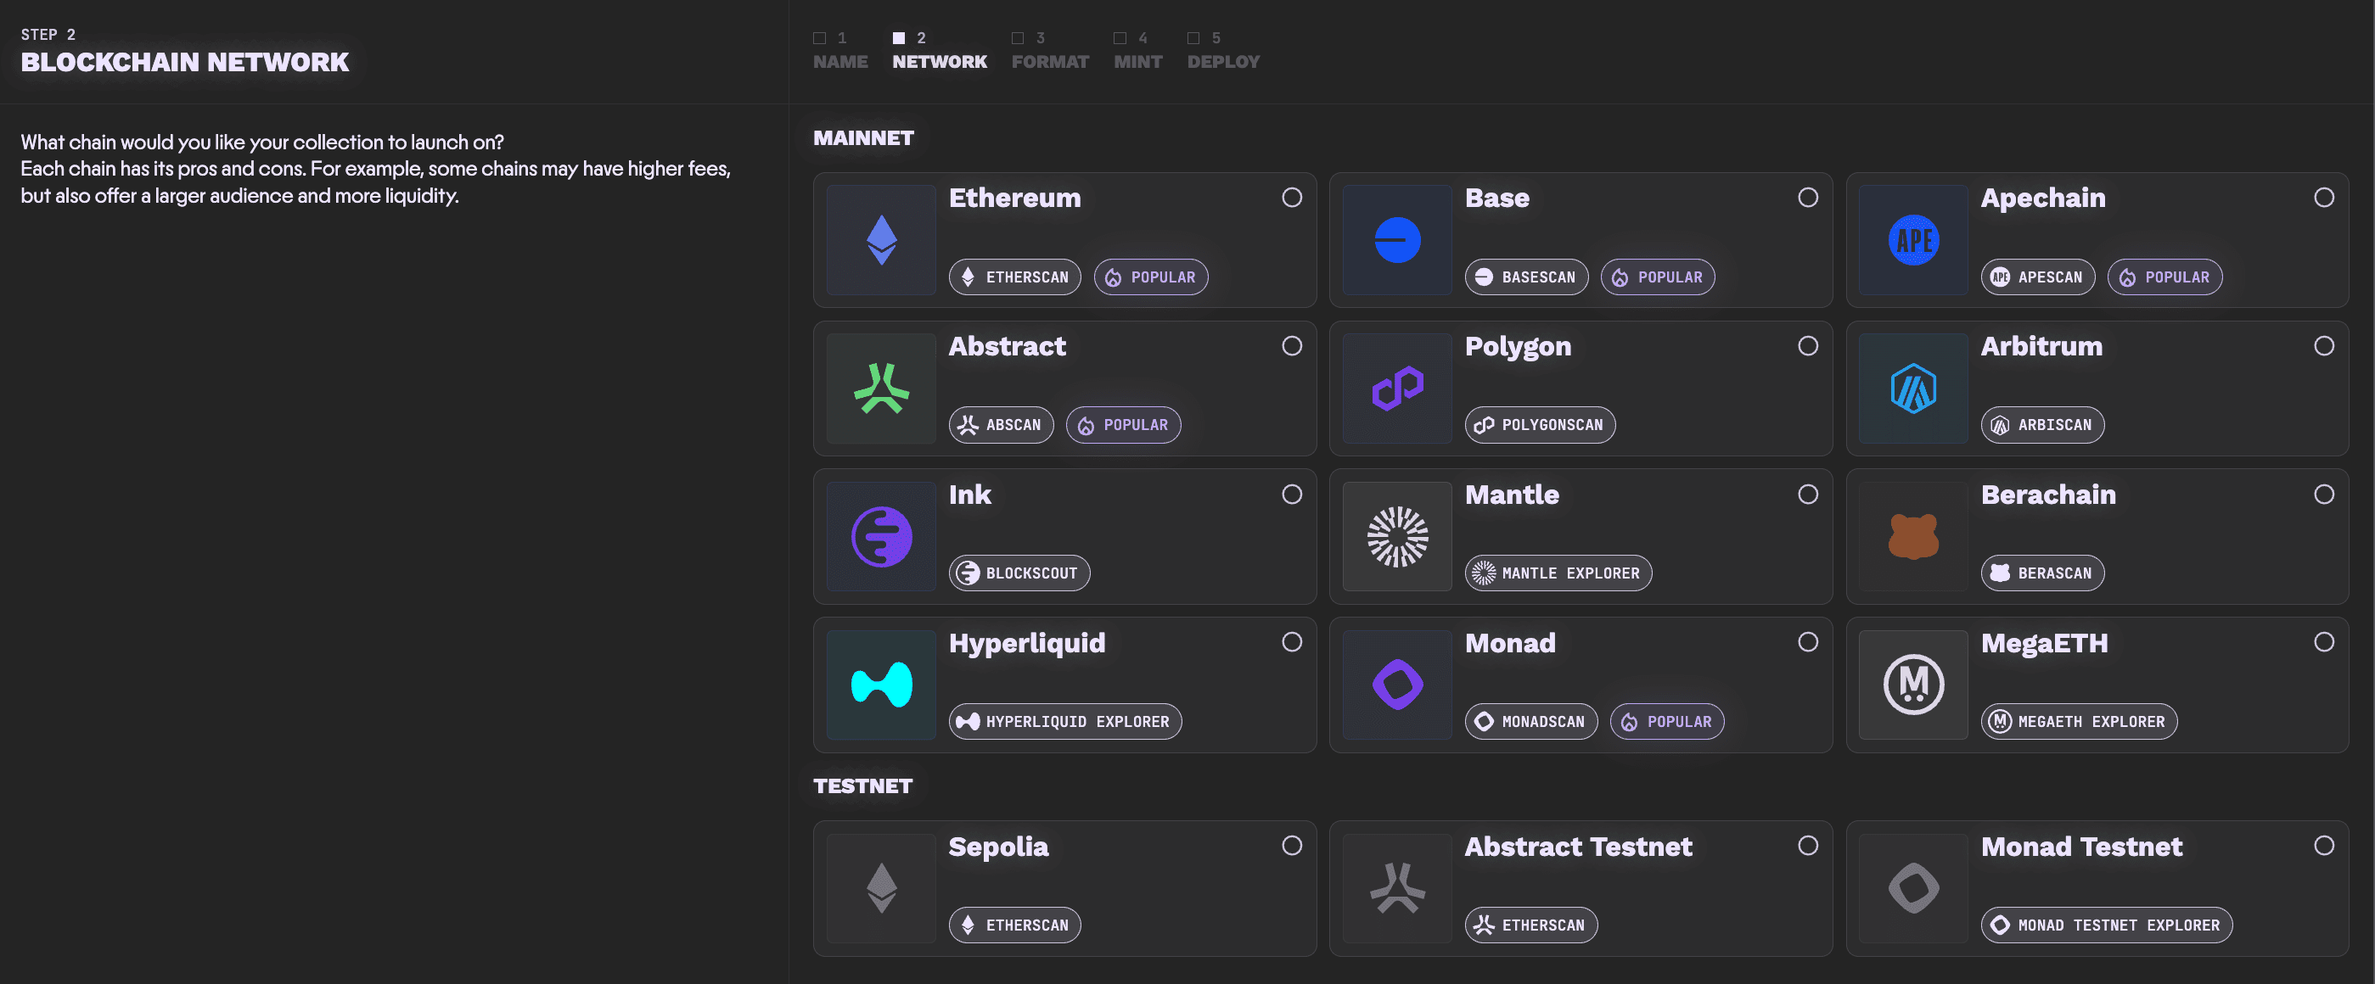The width and height of the screenshot is (2375, 984).
Task: Open the step 2 Network tab
Action: [x=939, y=51]
